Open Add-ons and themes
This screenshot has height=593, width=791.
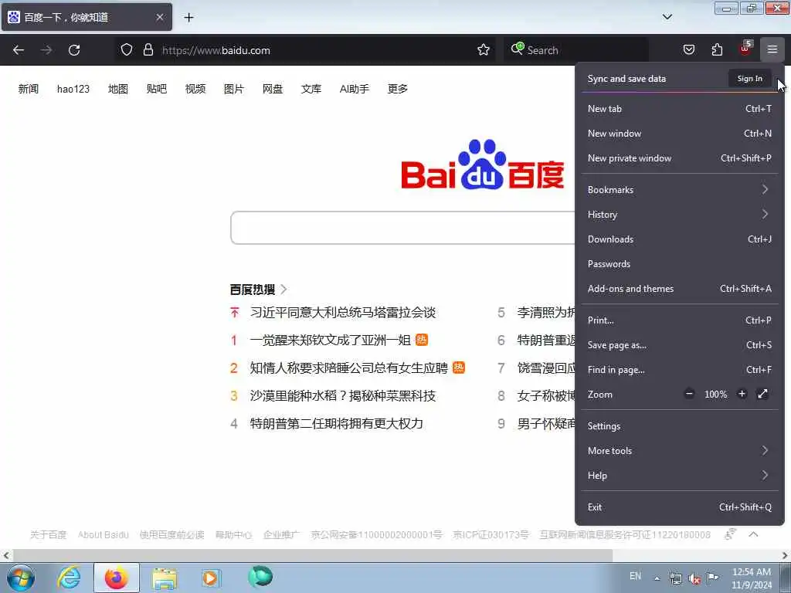(680, 289)
